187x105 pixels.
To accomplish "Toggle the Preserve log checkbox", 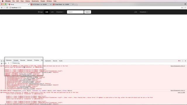I will click(11, 63).
